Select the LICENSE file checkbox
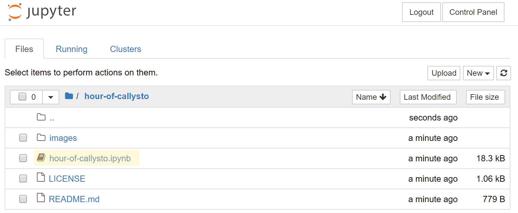Image resolution: width=518 pixels, height=213 pixels. (x=23, y=178)
